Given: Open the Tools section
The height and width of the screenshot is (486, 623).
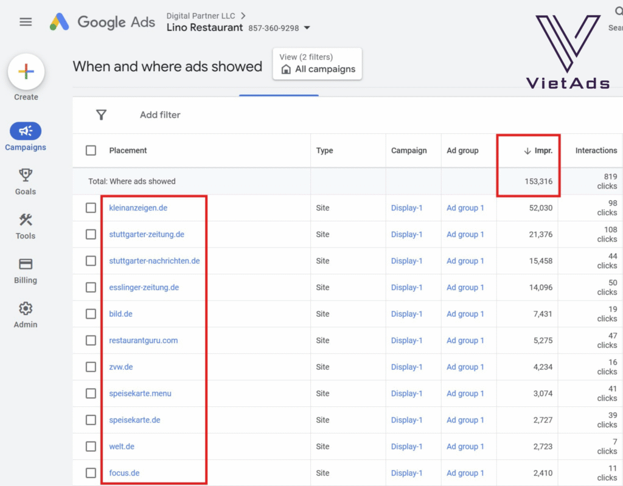Looking at the screenshot, I should tap(26, 226).
